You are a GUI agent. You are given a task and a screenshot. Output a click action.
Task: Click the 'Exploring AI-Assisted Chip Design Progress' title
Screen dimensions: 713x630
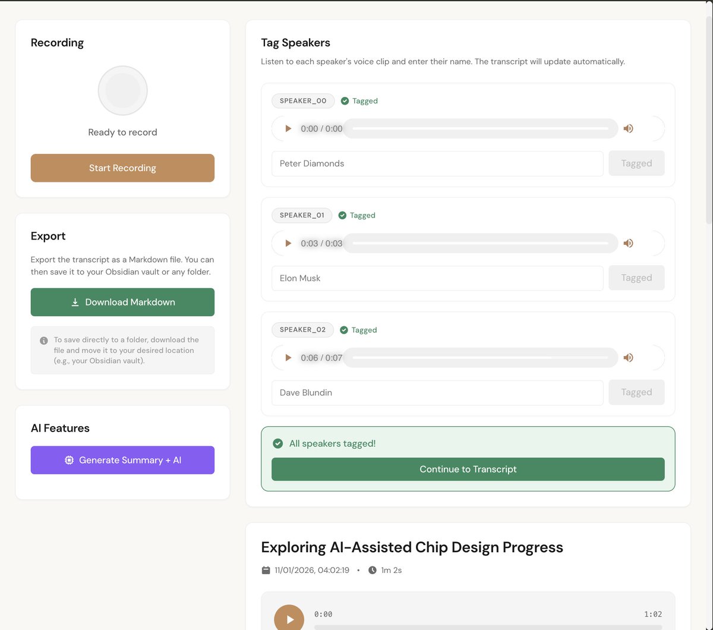point(412,547)
